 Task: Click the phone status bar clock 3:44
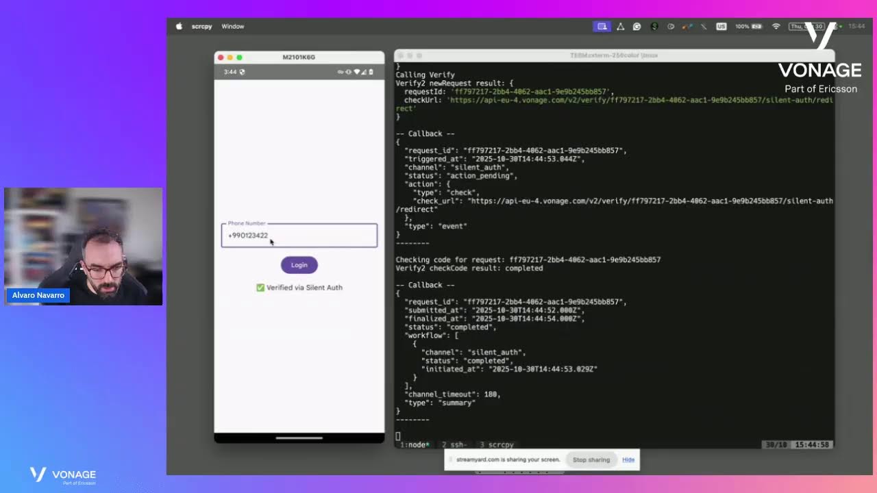(x=230, y=72)
